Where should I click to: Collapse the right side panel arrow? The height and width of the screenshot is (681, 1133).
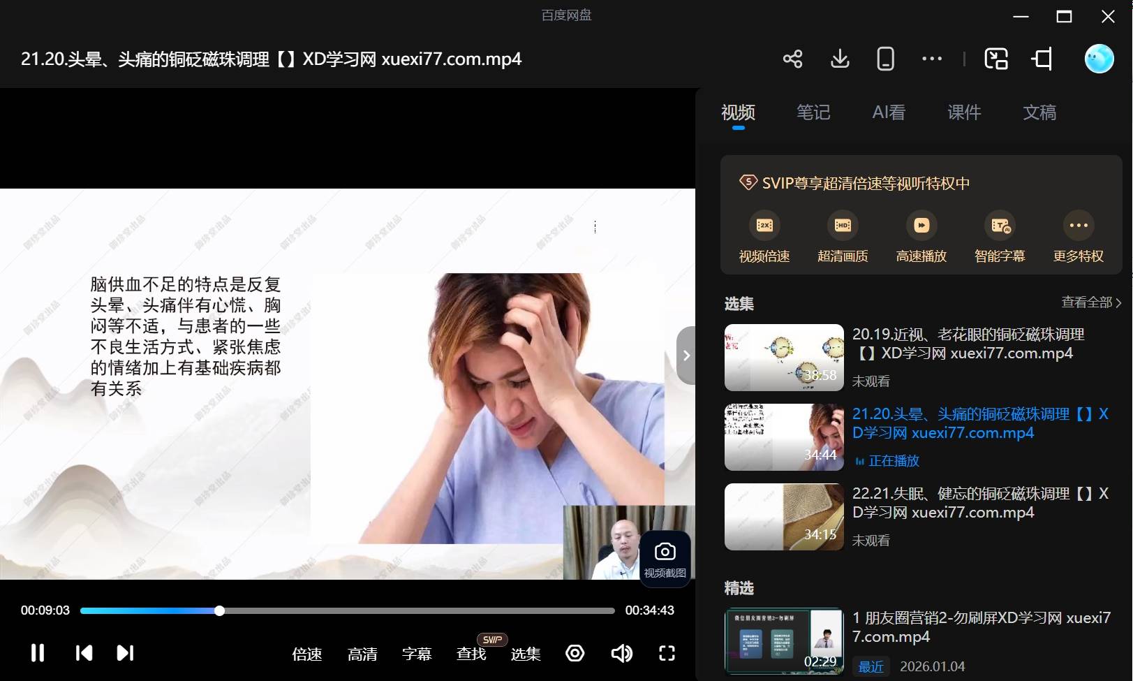point(686,355)
